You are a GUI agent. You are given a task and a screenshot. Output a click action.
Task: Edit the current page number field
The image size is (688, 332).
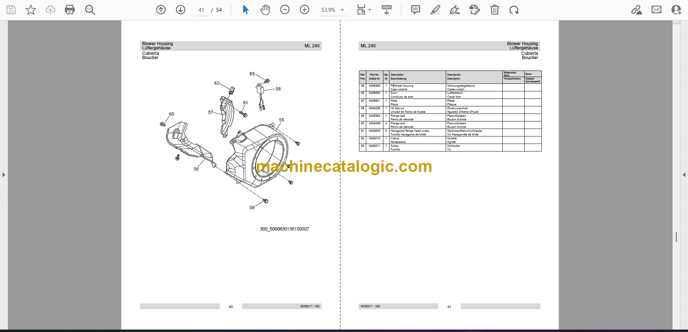click(201, 10)
